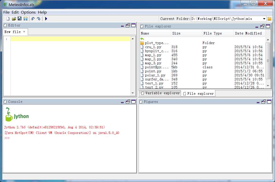Browse for current folder with folder button
The width and height of the screenshot is (275, 182).
[x=269, y=19]
